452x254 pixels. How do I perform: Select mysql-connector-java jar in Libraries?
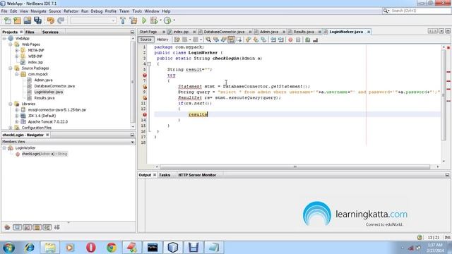click(x=57, y=110)
